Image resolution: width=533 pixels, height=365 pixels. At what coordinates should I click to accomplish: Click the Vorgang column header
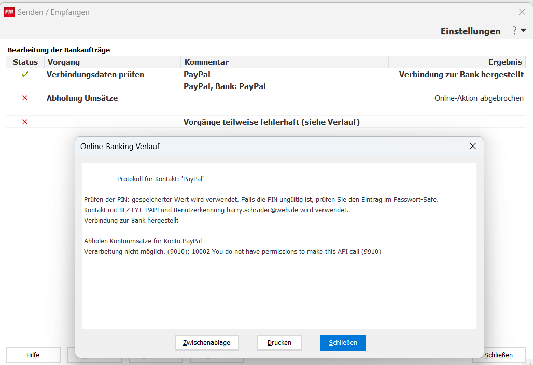pos(113,62)
